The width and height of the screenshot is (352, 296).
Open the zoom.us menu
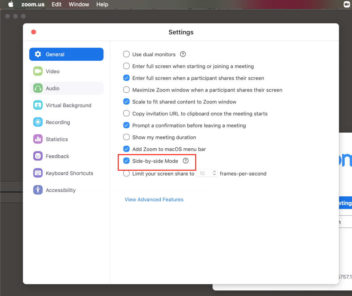(33, 4)
